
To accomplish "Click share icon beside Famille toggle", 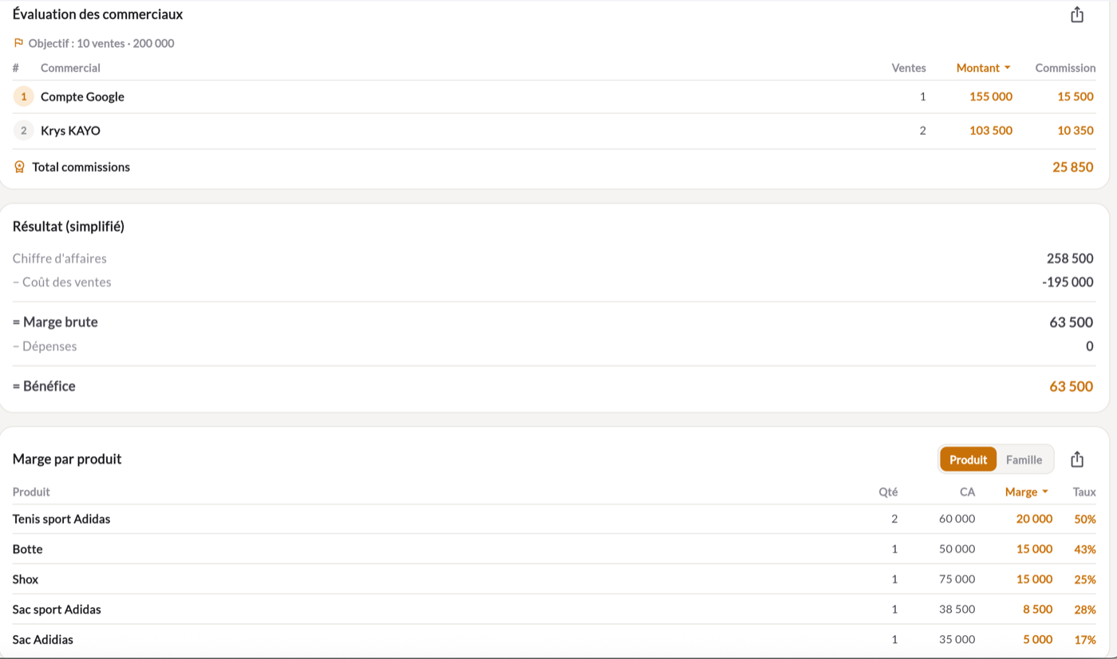I will click(1077, 460).
